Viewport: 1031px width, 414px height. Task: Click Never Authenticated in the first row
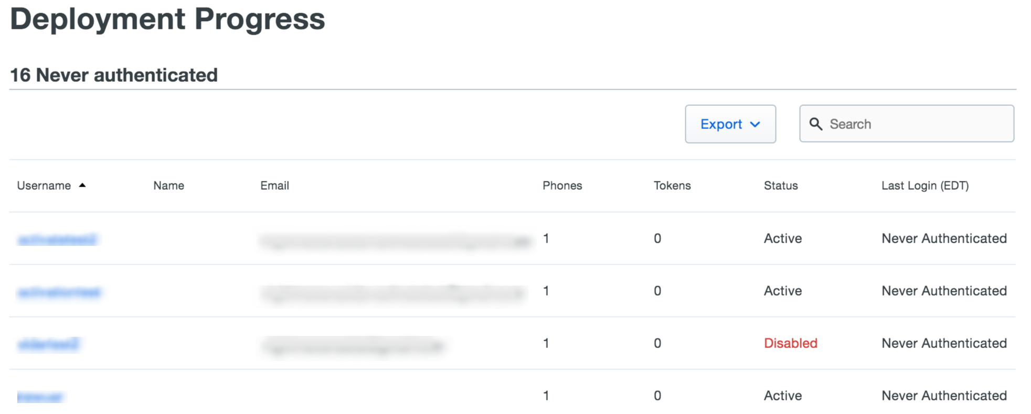[x=943, y=238]
